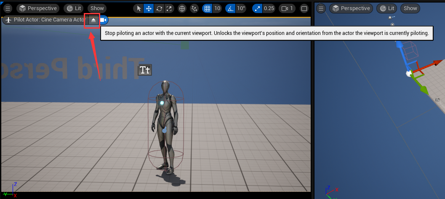The width and height of the screenshot is (445, 199).
Task: Activate the Translate move tool
Action: pyautogui.click(x=149, y=8)
